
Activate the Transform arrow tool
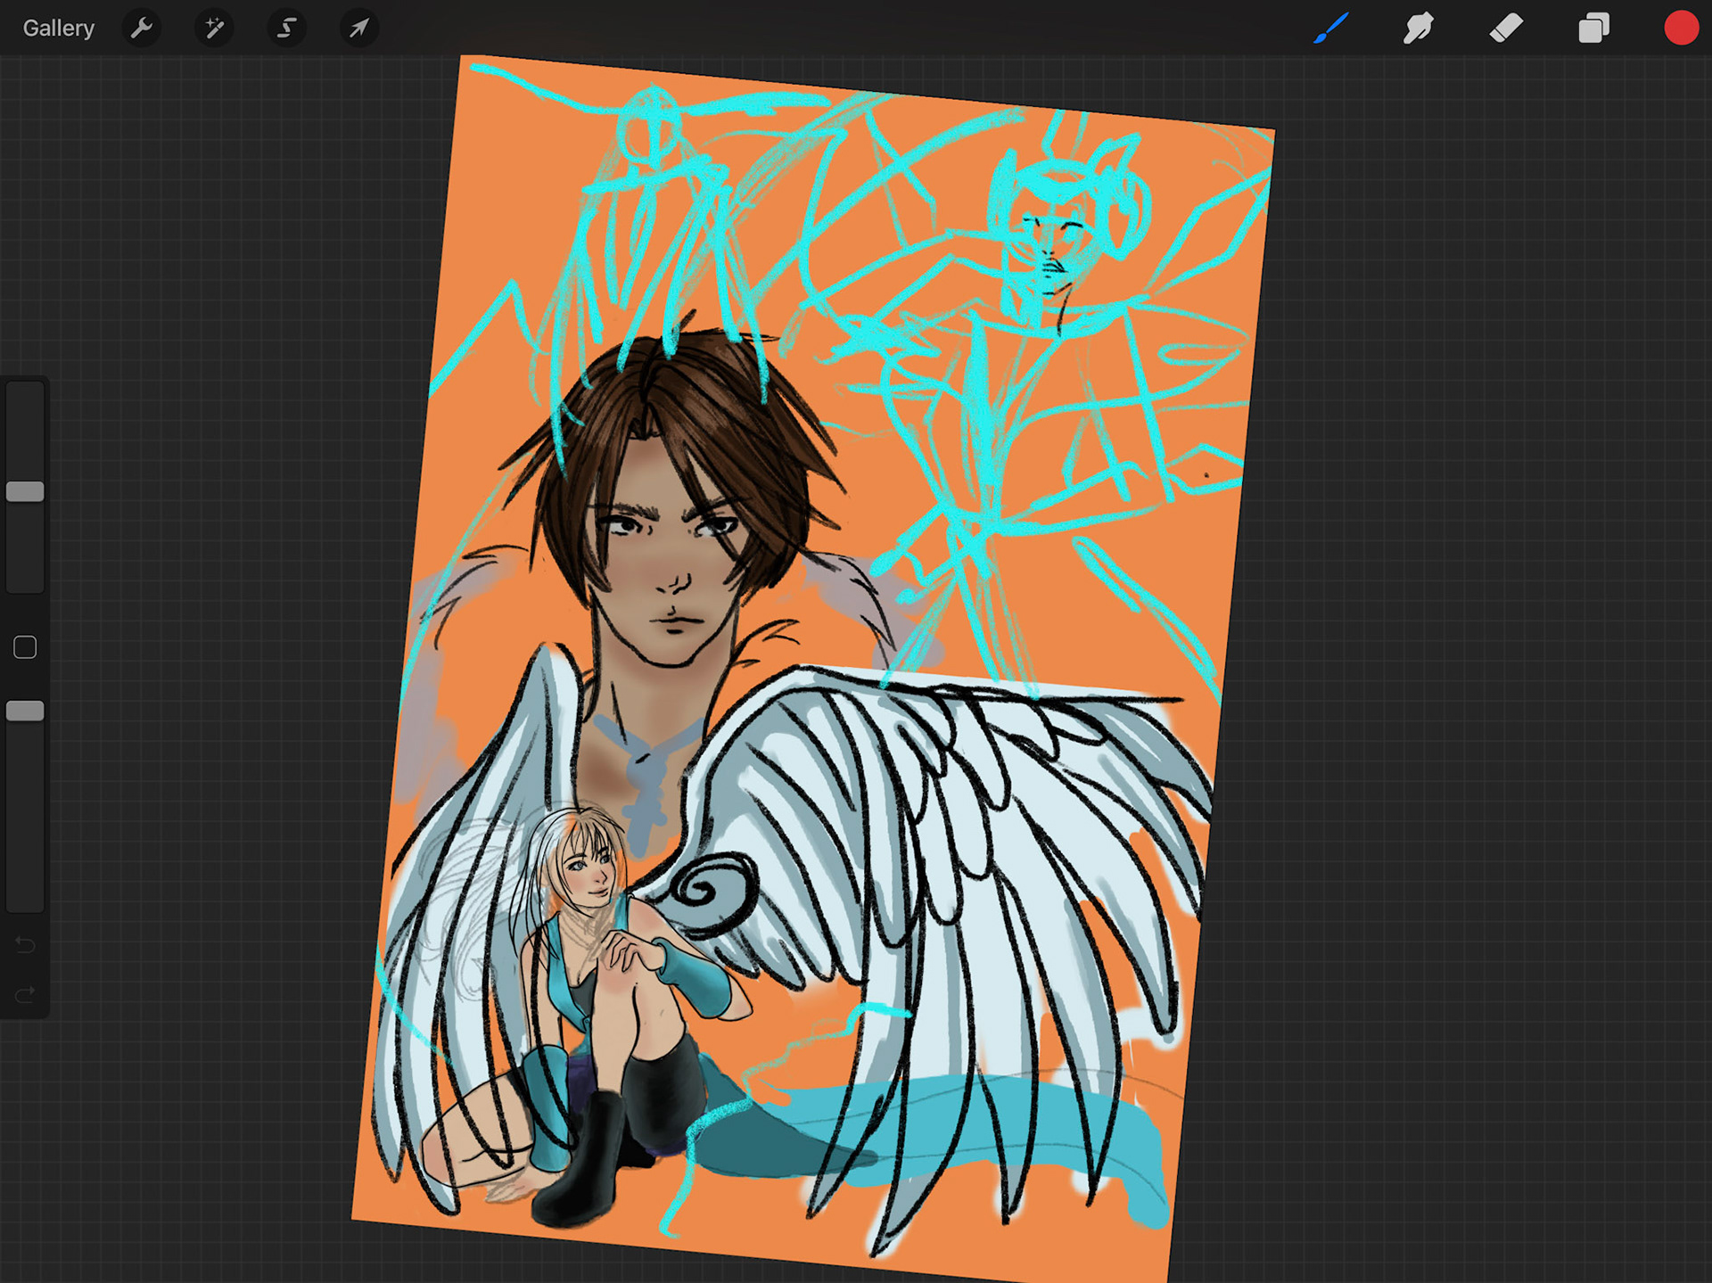359,29
